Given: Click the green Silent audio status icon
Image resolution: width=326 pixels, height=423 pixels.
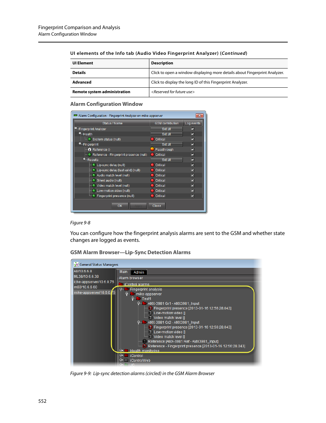Looking at the screenshot, I should coord(94,181).
